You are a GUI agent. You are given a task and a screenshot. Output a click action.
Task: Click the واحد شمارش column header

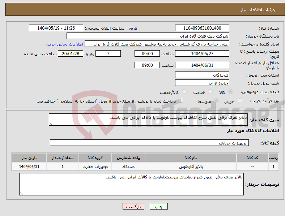tap(128, 158)
